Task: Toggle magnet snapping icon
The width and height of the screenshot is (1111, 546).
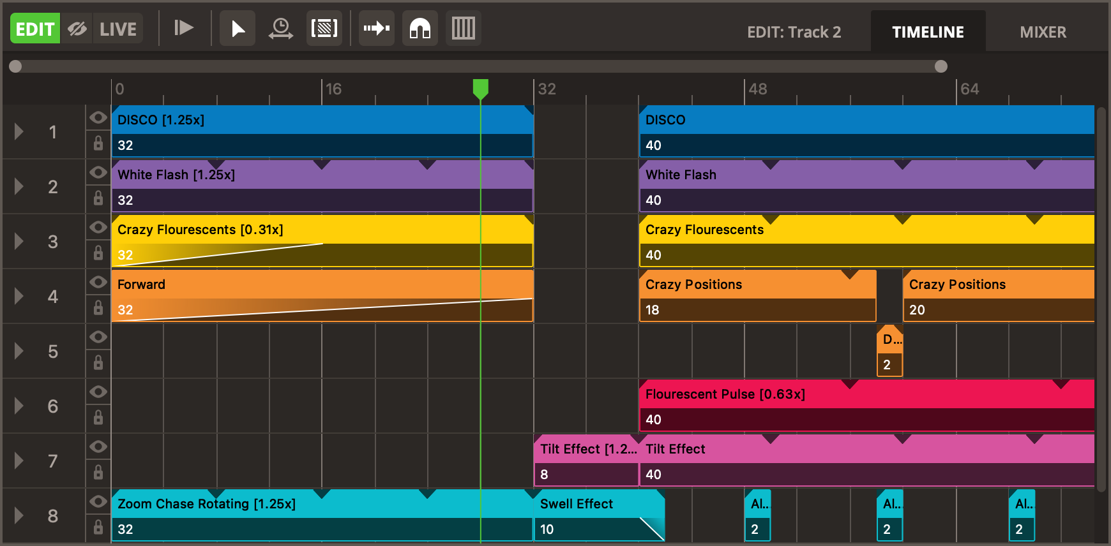Action: point(419,29)
